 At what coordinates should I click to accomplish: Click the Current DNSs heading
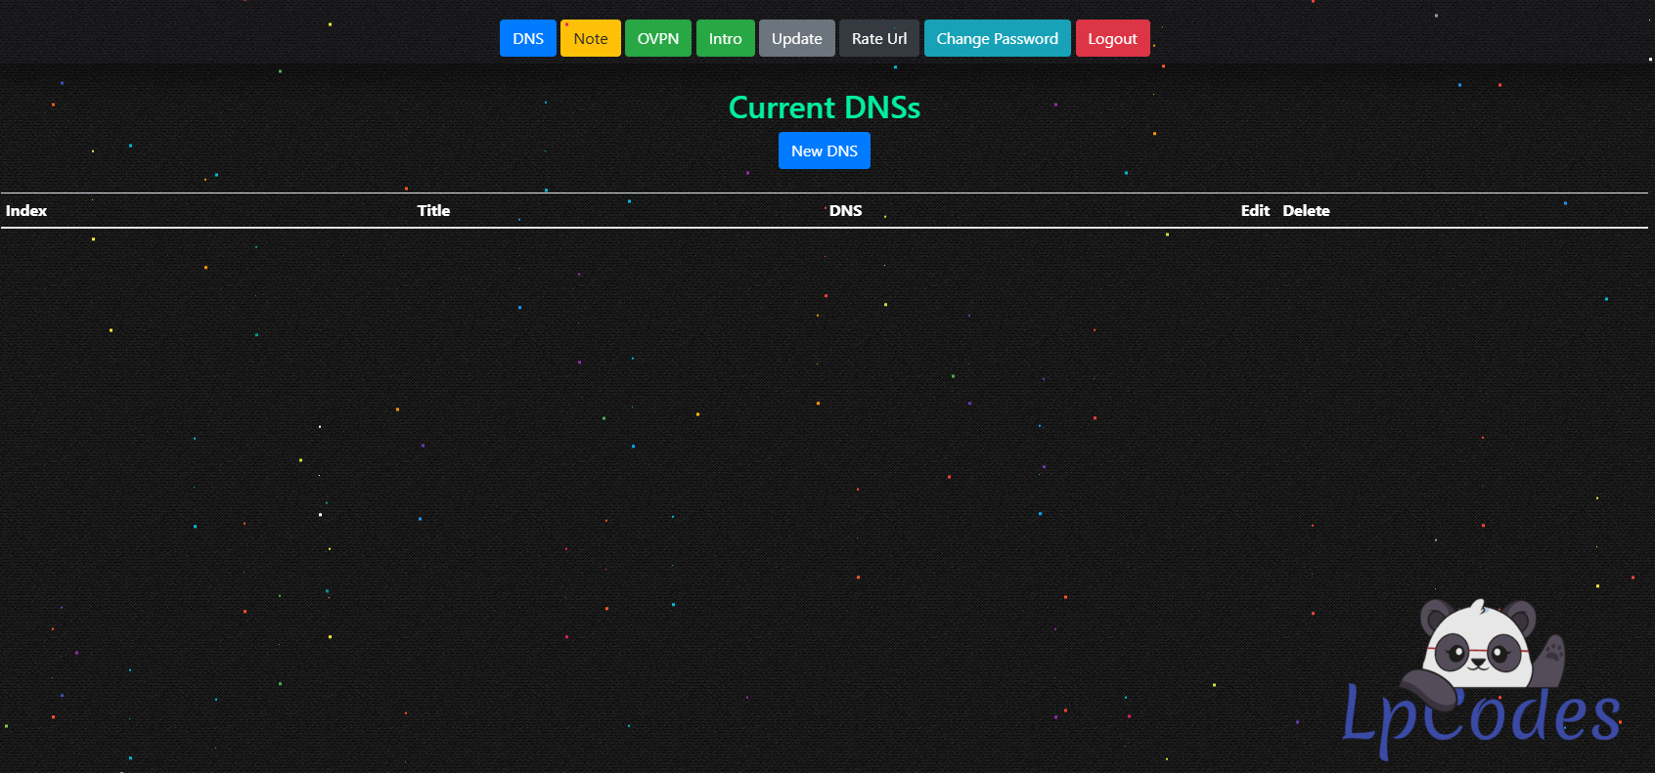coord(824,107)
